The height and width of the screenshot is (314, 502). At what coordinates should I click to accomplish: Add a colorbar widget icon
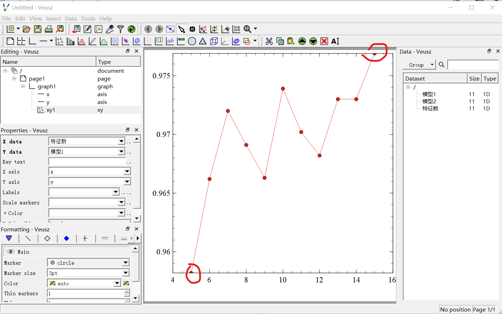click(x=181, y=41)
